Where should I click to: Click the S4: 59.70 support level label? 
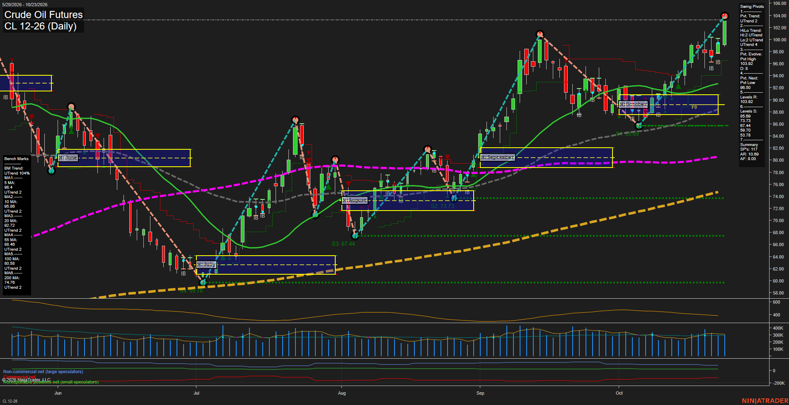(x=191, y=291)
